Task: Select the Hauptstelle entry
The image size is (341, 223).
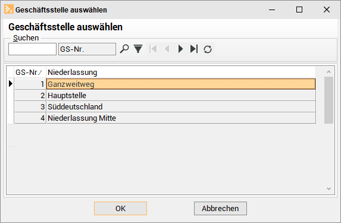Action: tap(181, 95)
